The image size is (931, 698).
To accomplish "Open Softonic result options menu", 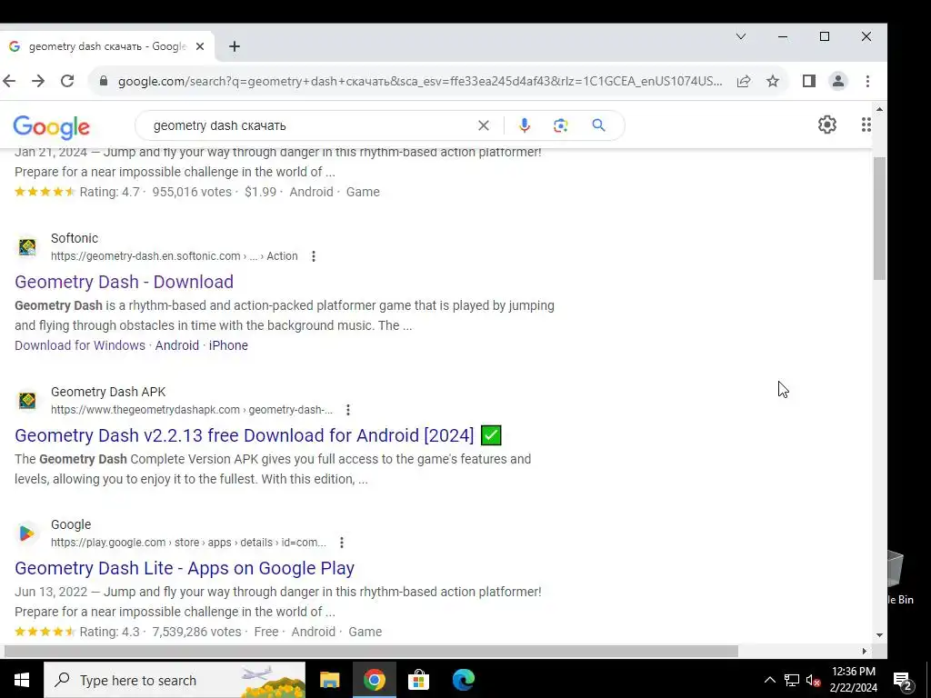I will (314, 256).
